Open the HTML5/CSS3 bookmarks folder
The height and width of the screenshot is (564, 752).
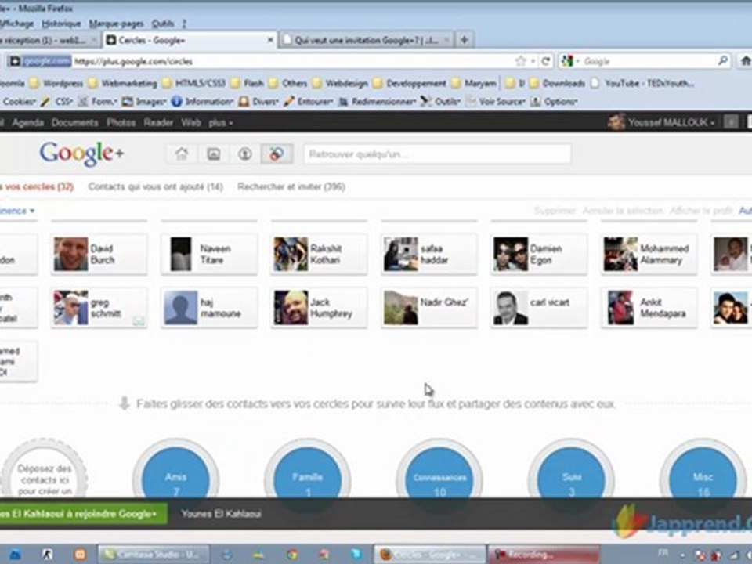pyautogui.click(x=193, y=84)
